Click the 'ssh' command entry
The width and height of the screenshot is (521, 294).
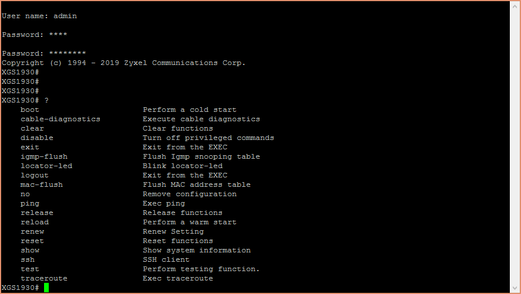click(x=28, y=259)
